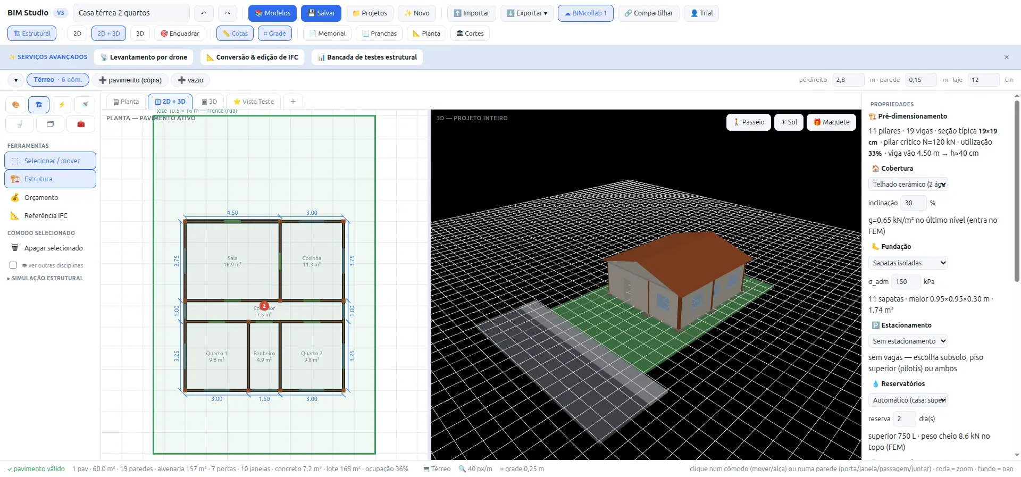Open BIMcollab 1 integration
The image size is (1021, 477).
(x=585, y=13)
